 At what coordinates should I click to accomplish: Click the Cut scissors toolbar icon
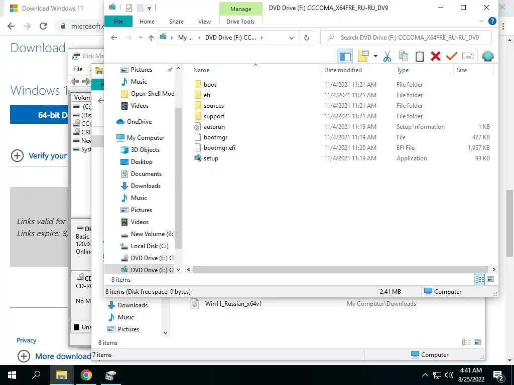point(387,56)
